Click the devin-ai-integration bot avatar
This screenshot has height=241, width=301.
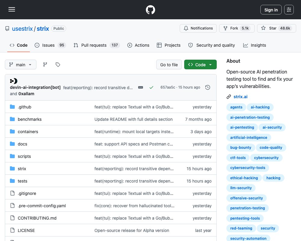(x=14, y=81)
